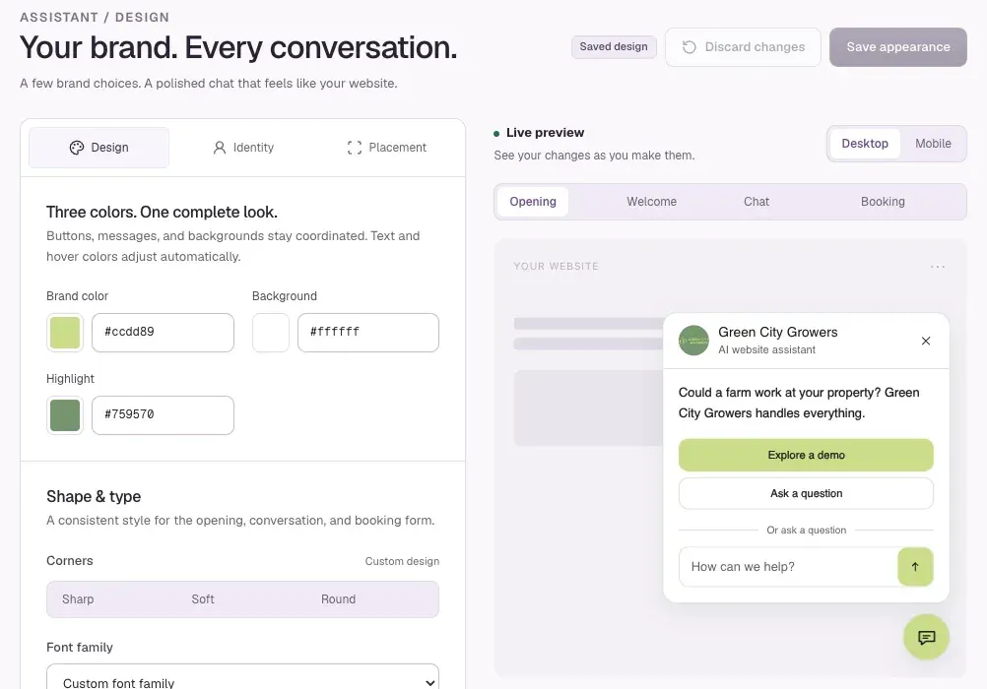Click the 'Live preview' heading
This screenshot has height=689, width=987.
pyautogui.click(x=545, y=133)
